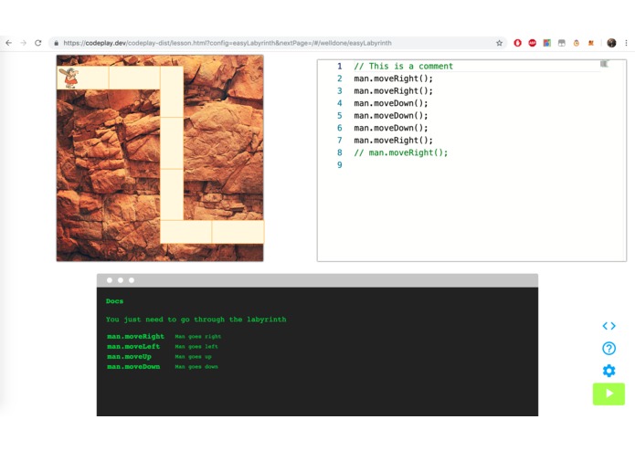Open the MetaMask fox extension
This screenshot has height=451, width=635.
591,43
